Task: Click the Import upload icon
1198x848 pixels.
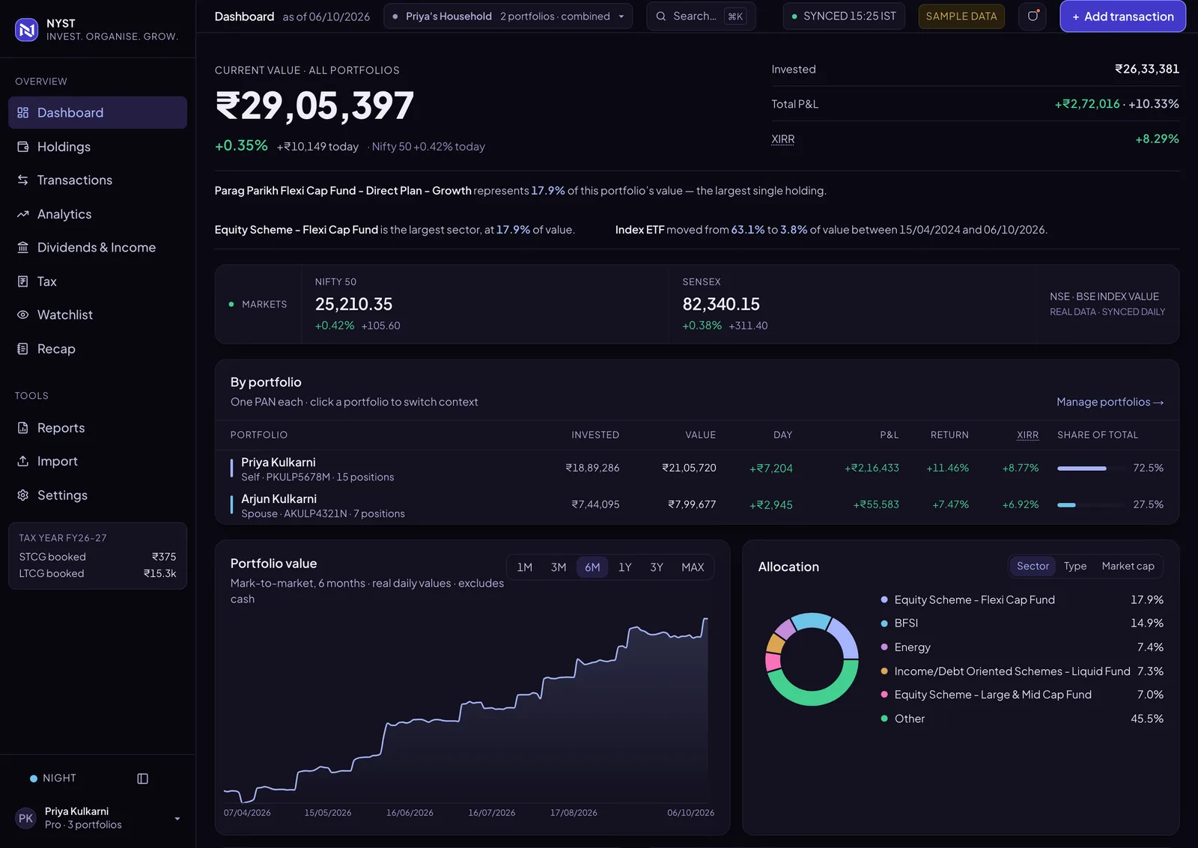Action: click(x=23, y=461)
